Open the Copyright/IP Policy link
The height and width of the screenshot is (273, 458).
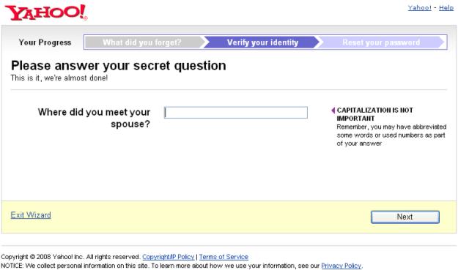[169, 257]
